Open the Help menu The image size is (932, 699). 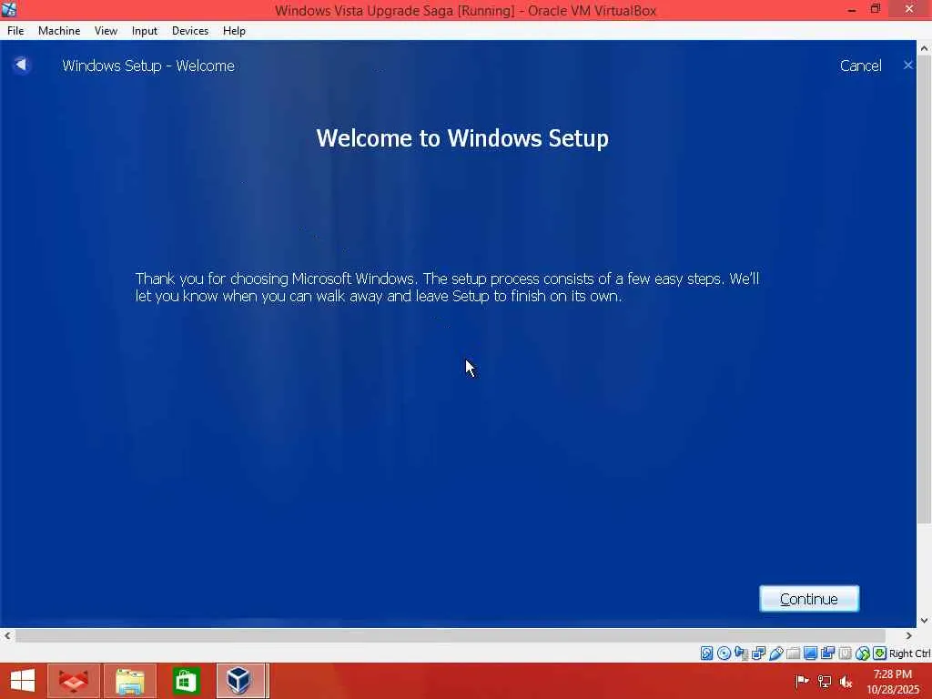coord(234,31)
